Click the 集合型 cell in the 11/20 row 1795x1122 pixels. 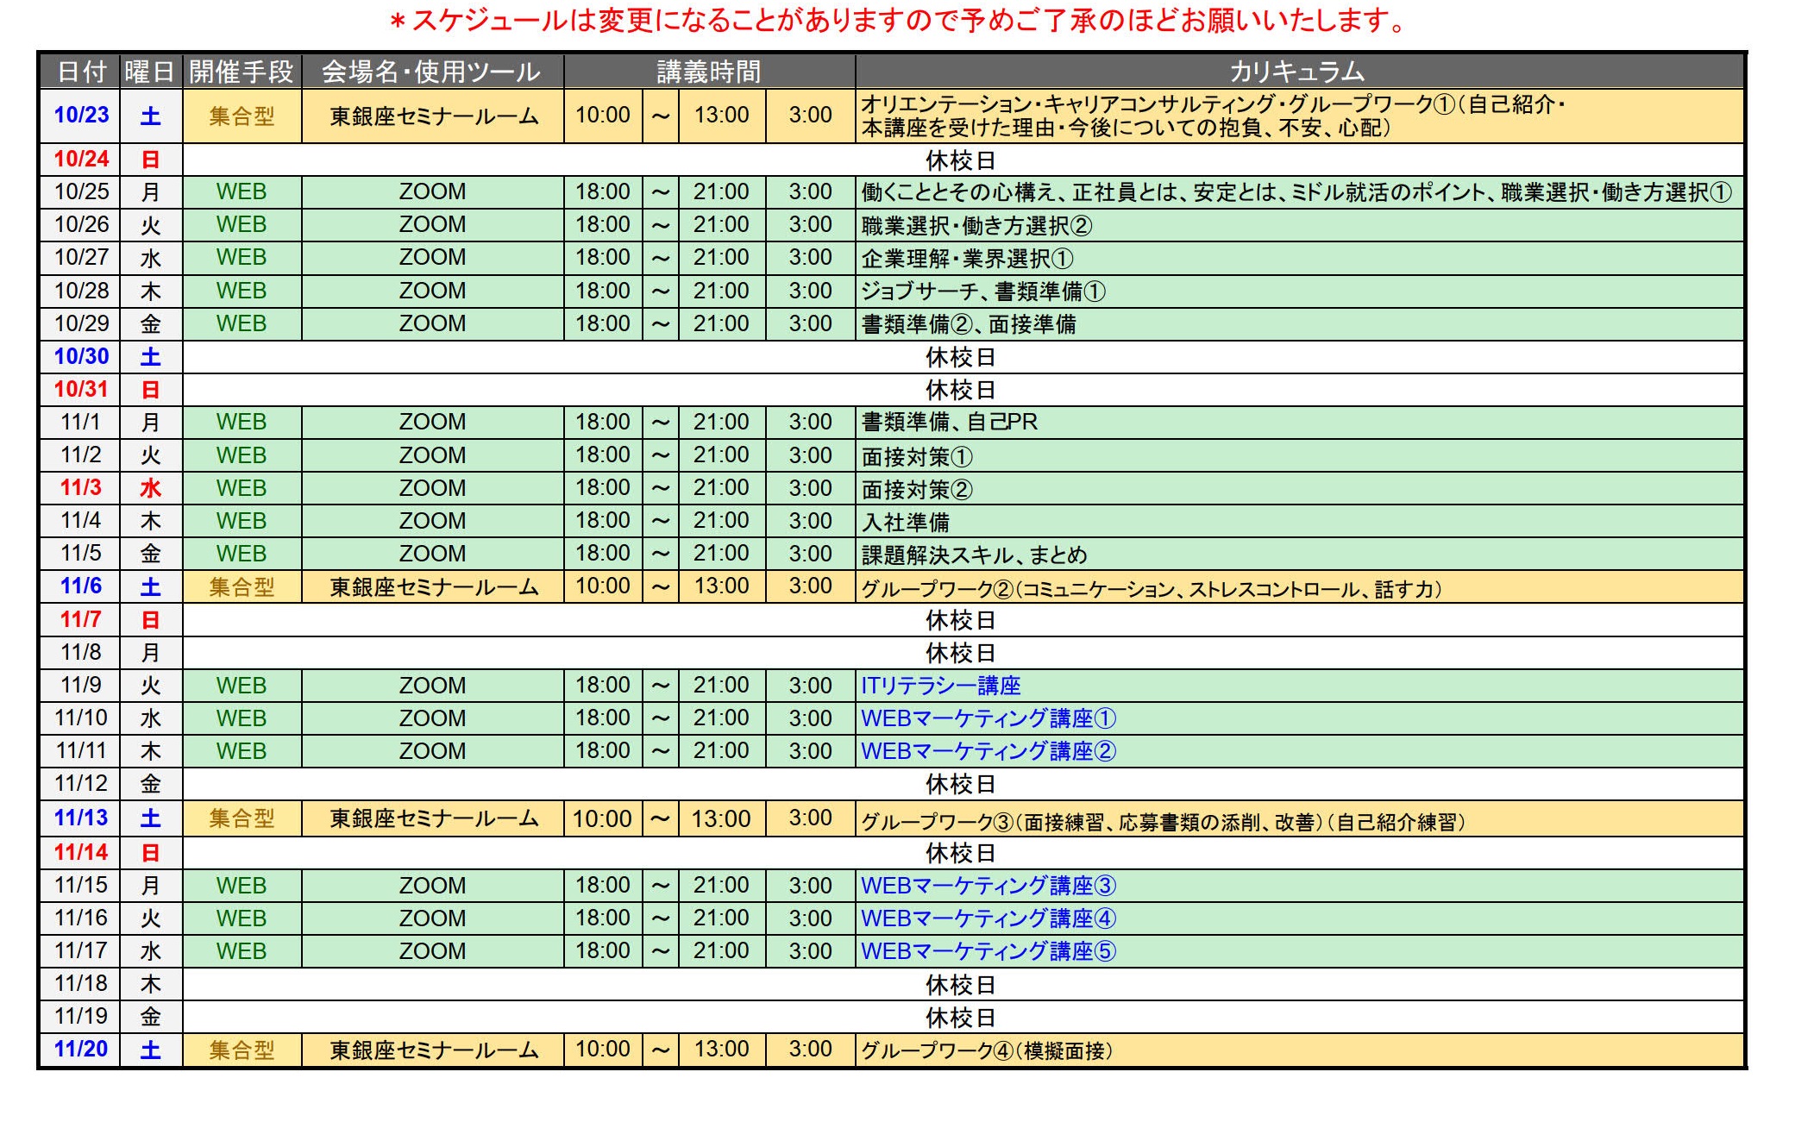coord(242,1050)
